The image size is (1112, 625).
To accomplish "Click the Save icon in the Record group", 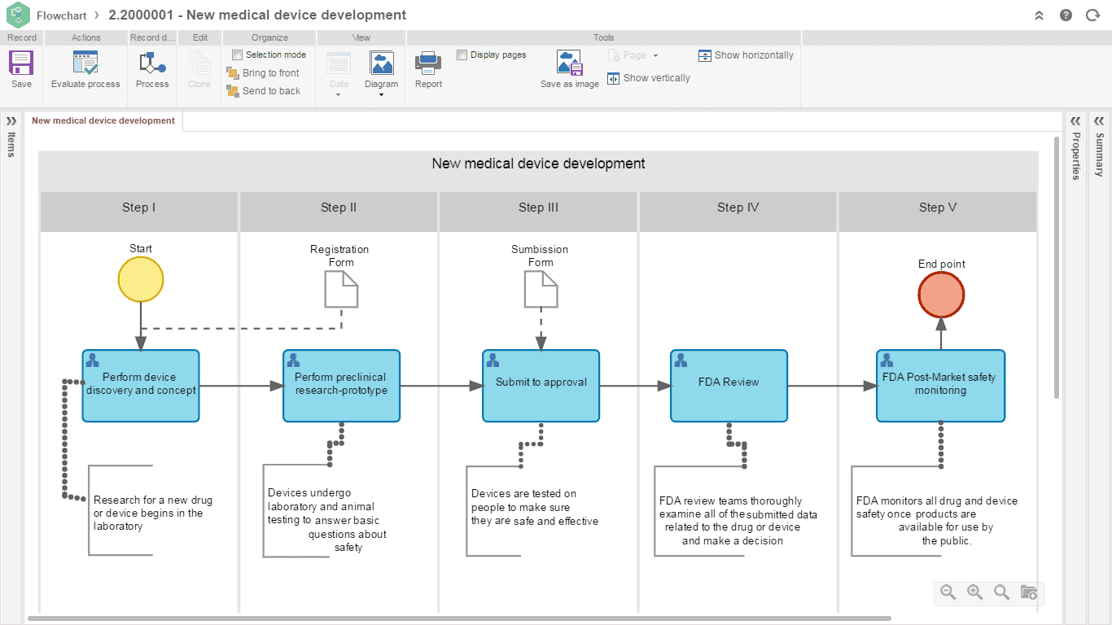I will coord(21,63).
